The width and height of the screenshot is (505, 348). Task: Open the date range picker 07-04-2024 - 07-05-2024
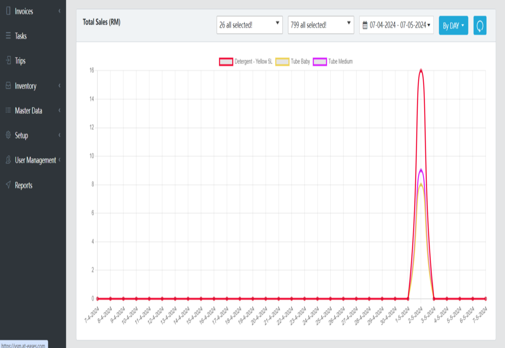396,25
